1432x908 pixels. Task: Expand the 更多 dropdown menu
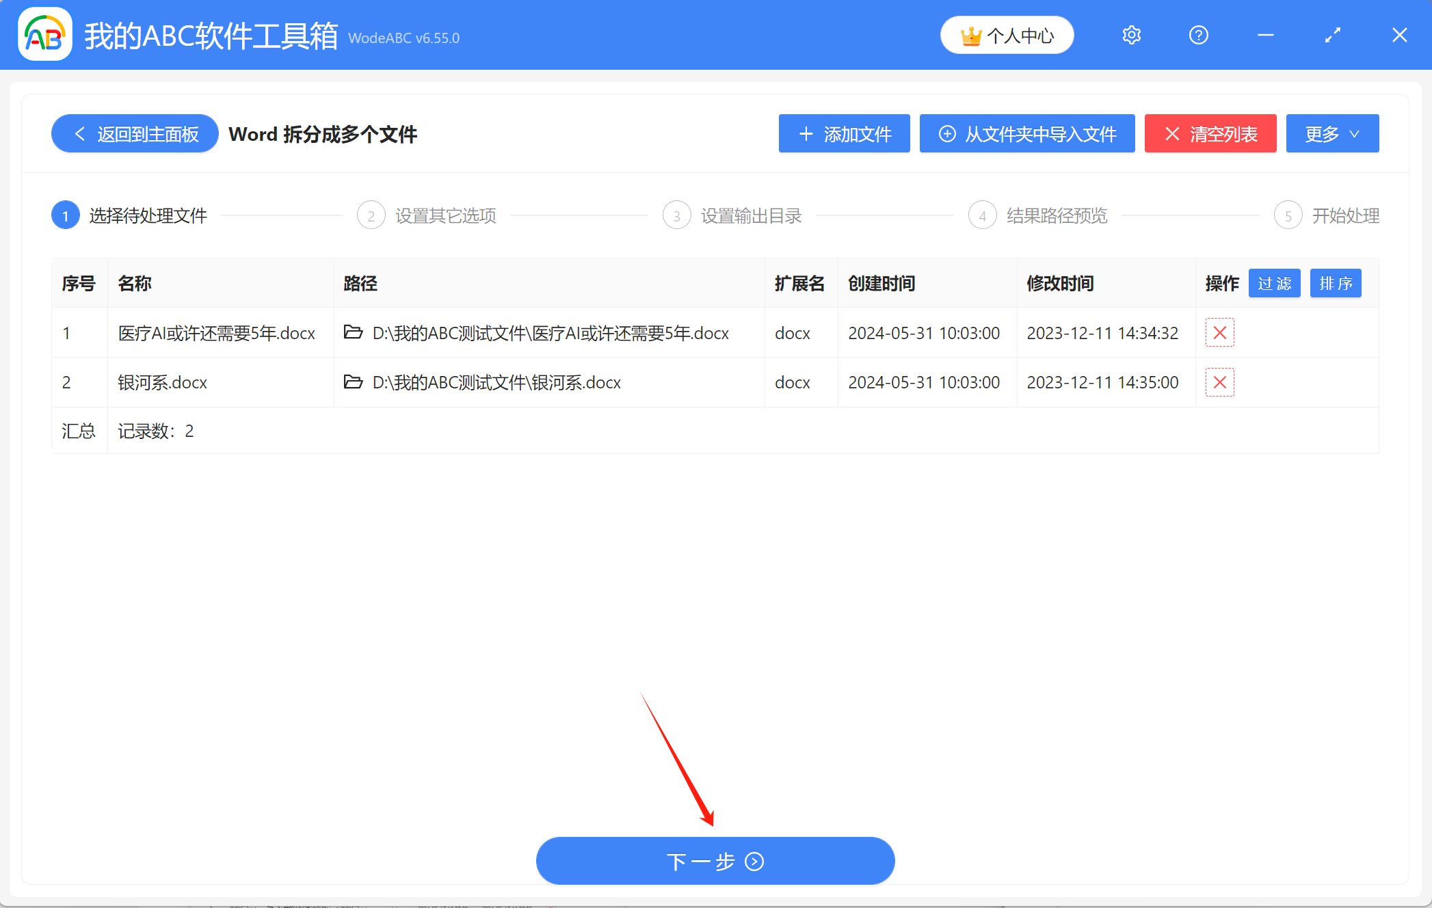1331,133
